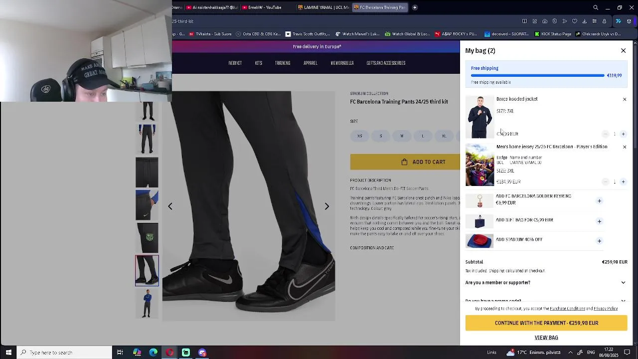Viewport: 638px width, 359px height.
Task: Open Men's home jersey thumbnail in bag
Action: click(479, 165)
